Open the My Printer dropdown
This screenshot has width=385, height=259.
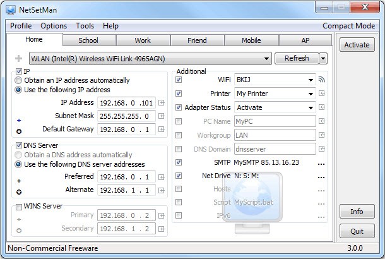click(x=275, y=93)
